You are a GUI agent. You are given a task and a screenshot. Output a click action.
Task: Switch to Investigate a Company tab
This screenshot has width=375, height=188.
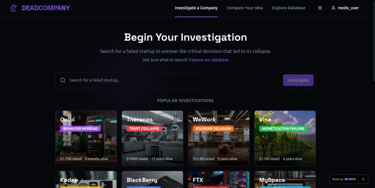click(196, 8)
